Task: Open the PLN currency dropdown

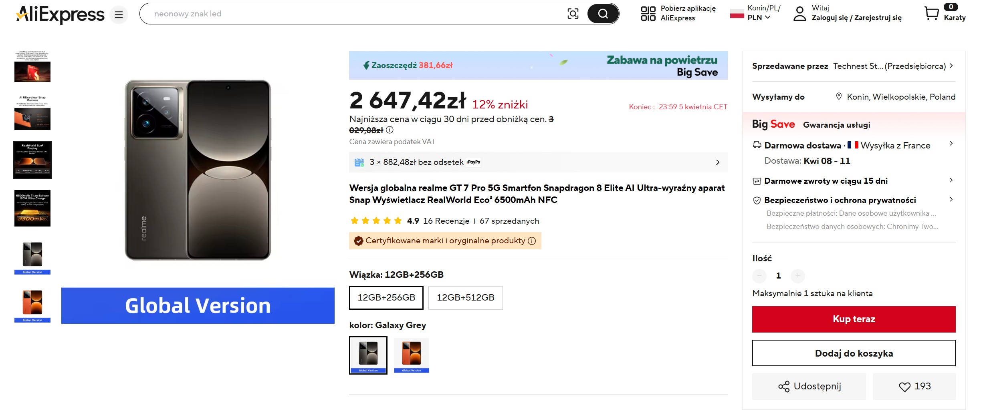Action: [x=759, y=18]
